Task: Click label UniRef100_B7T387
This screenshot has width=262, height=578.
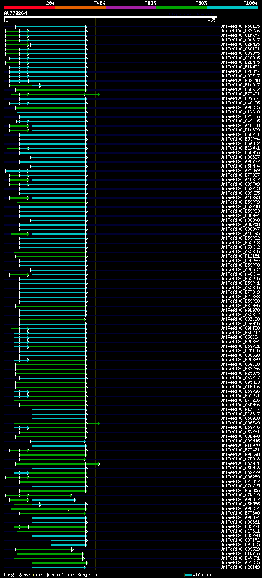Action: (x=240, y=175)
